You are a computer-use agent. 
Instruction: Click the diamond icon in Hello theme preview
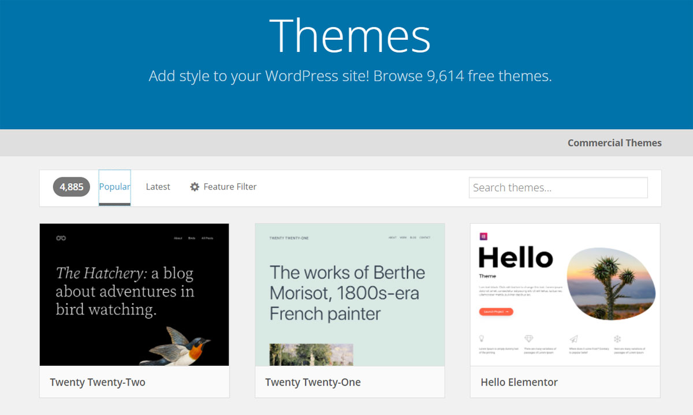[x=528, y=339]
